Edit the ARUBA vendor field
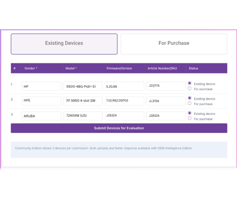The image size is (237, 199). click(x=41, y=116)
